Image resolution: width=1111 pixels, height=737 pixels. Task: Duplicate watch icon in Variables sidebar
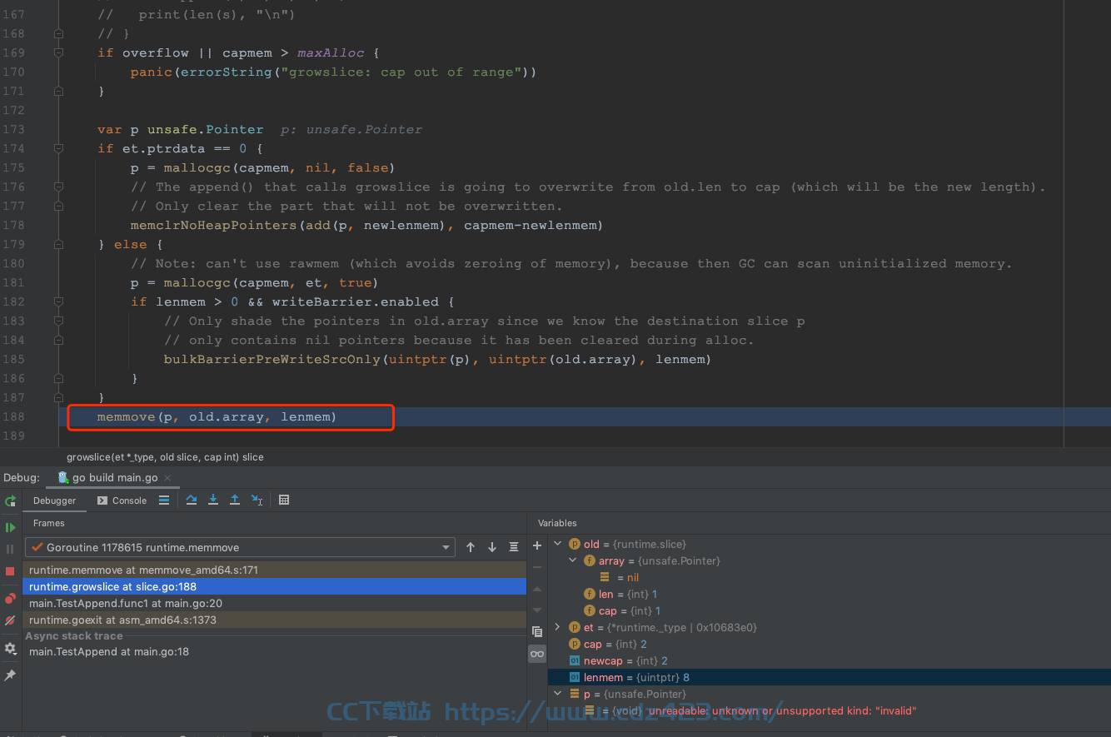(537, 632)
